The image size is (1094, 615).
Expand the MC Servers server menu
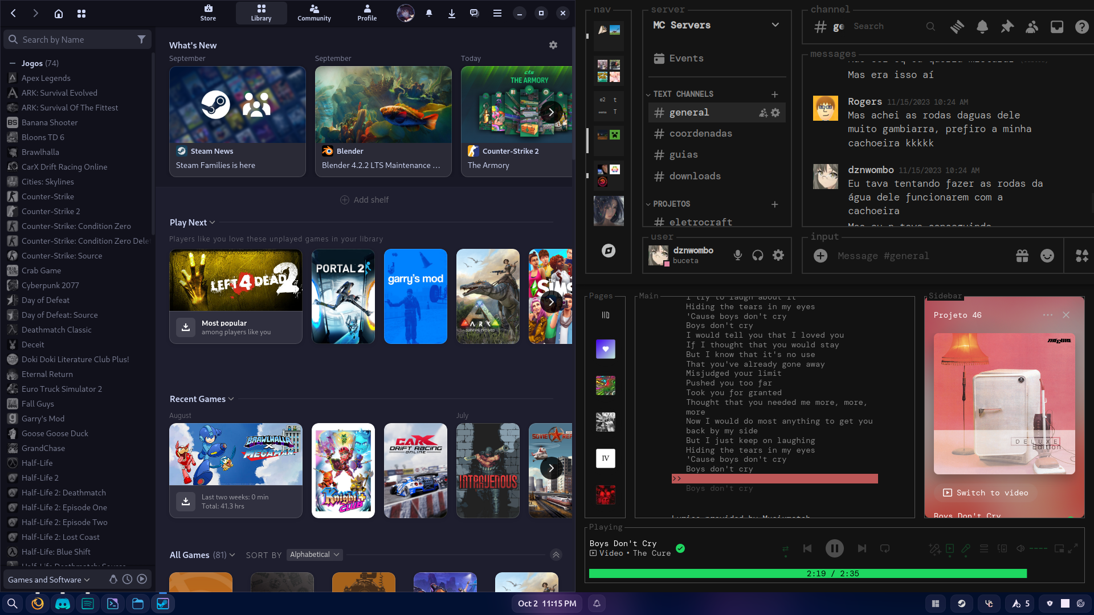coord(775,24)
